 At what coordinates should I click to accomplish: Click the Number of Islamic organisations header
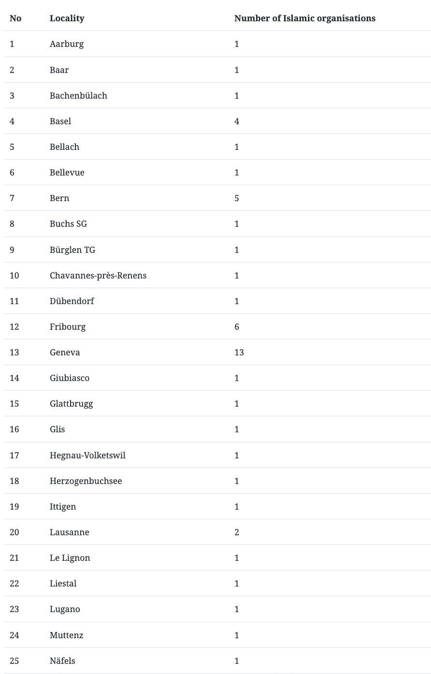(305, 18)
